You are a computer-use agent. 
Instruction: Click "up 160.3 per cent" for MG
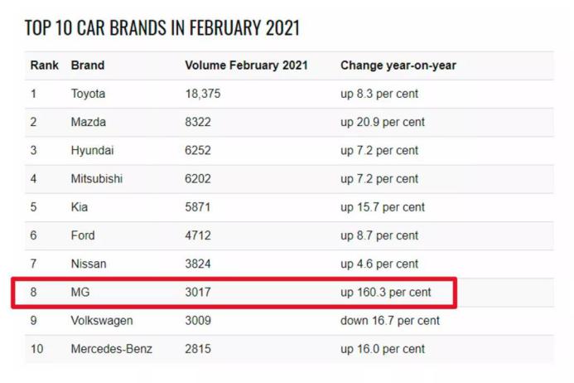click(385, 293)
